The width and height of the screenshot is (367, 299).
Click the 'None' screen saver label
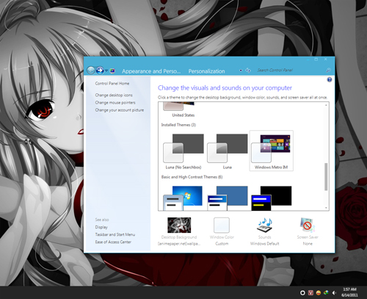coord(308,244)
